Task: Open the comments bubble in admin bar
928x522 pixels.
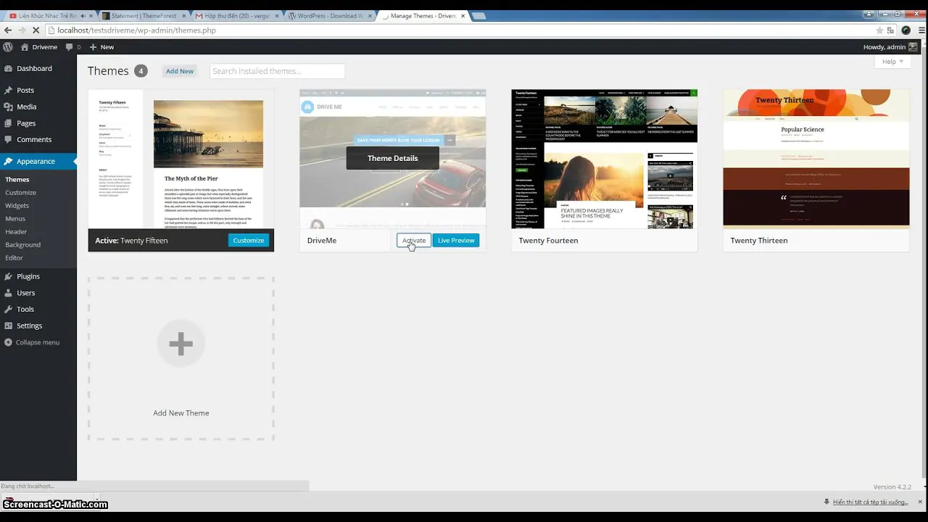Action: 73,46
